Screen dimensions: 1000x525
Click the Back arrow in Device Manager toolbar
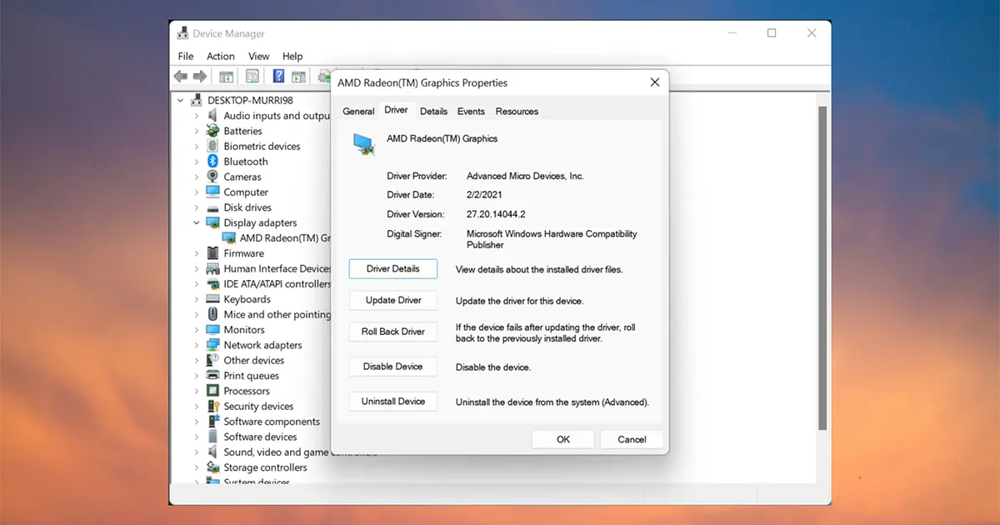181,77
